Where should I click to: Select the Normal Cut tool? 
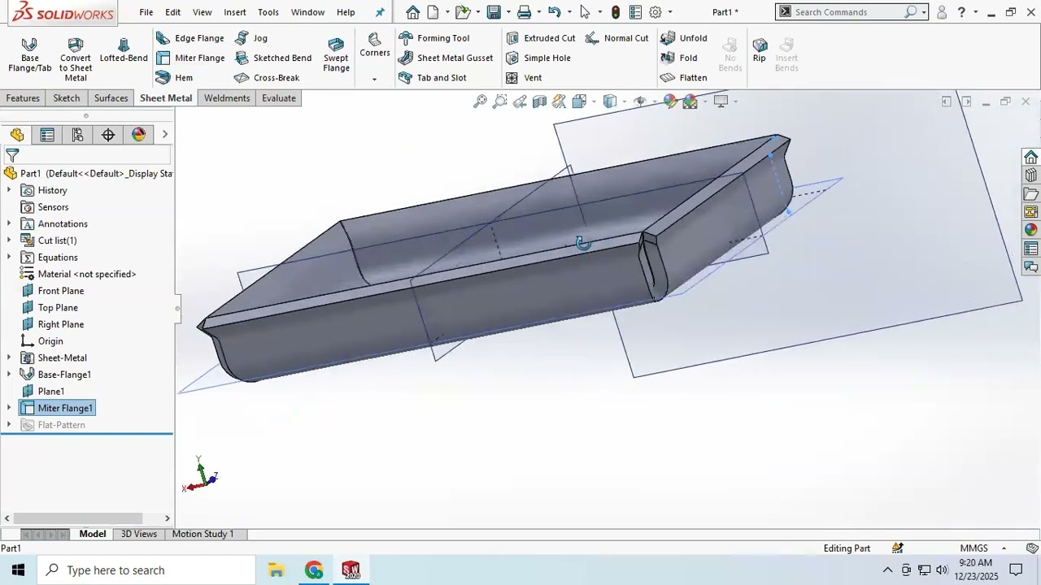coord(616,38)
